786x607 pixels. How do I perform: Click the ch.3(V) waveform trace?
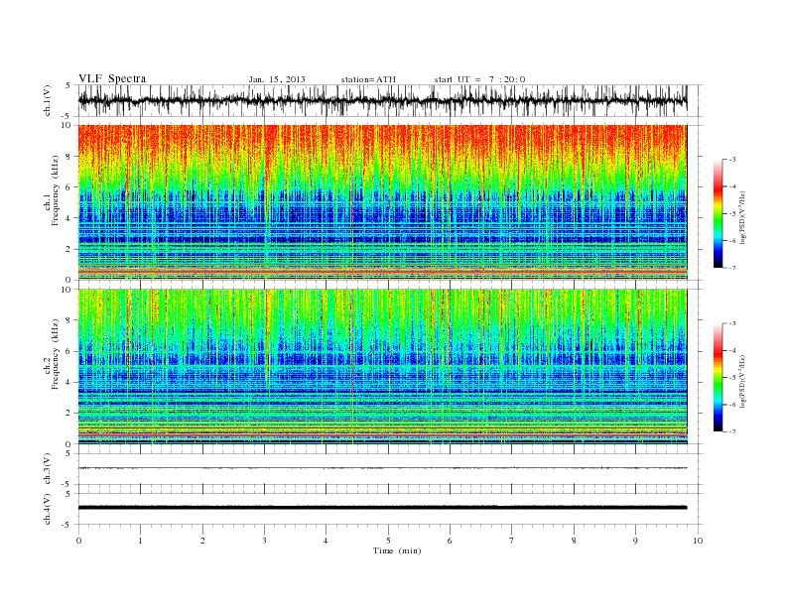coord(383,468)
